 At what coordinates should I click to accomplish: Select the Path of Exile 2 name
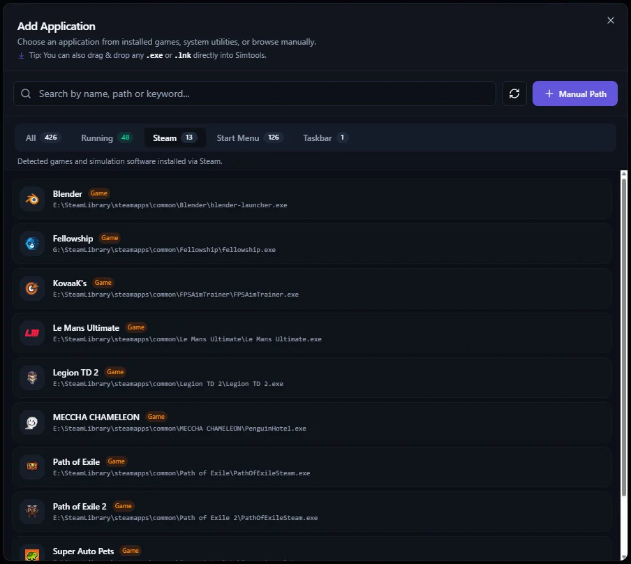tap(80, 507)
